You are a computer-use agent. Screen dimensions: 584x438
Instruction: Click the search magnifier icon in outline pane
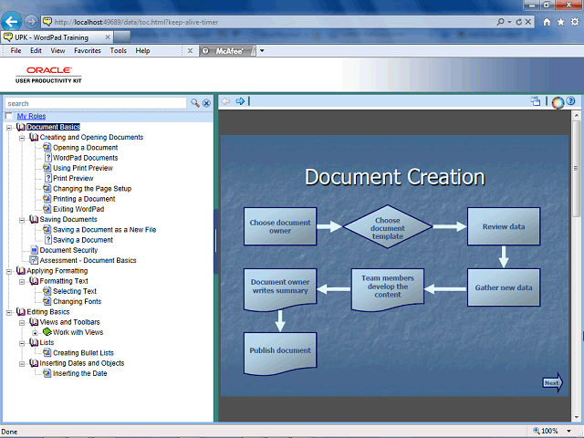(194, 103)
